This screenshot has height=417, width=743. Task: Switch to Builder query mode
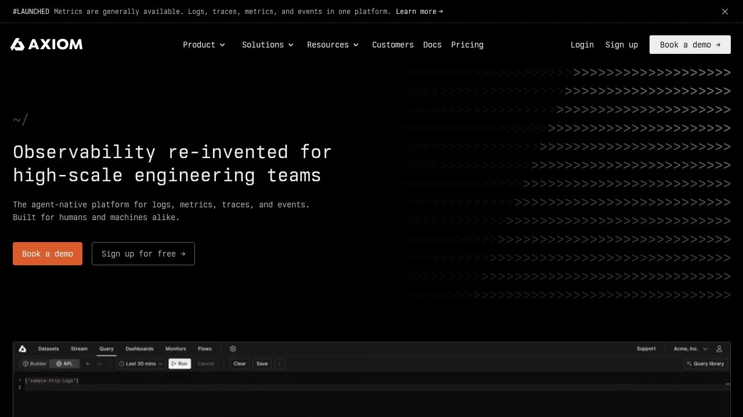[34, 364]
